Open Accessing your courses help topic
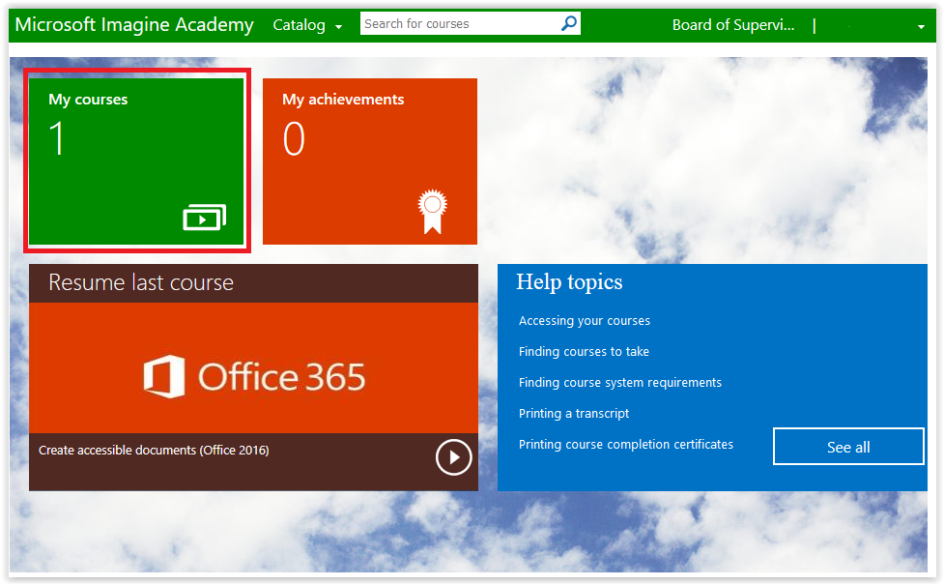This screenshot has width=944, height=585. (x=585, y=320)
